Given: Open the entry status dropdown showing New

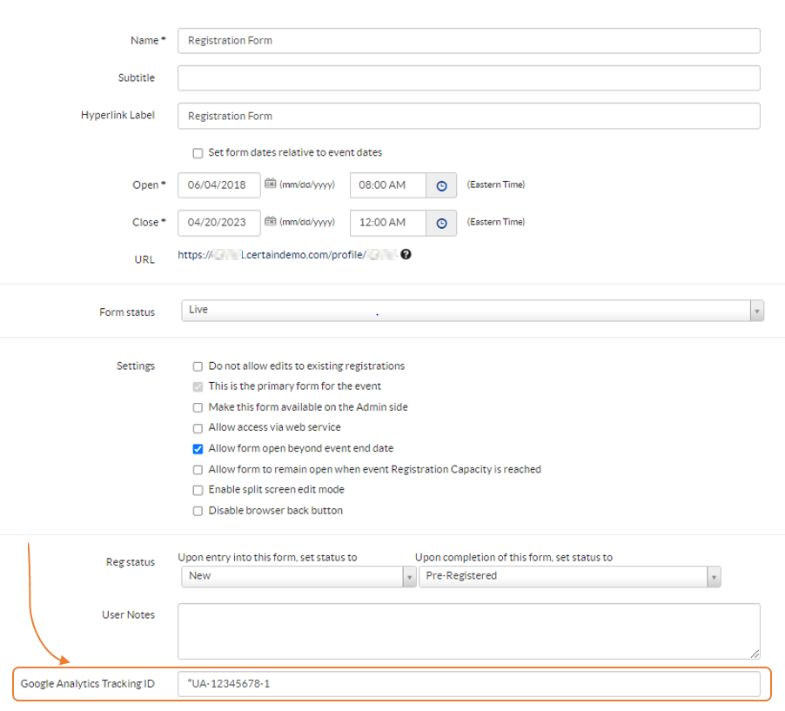Looking at the screenshot, I should (299, 577).
